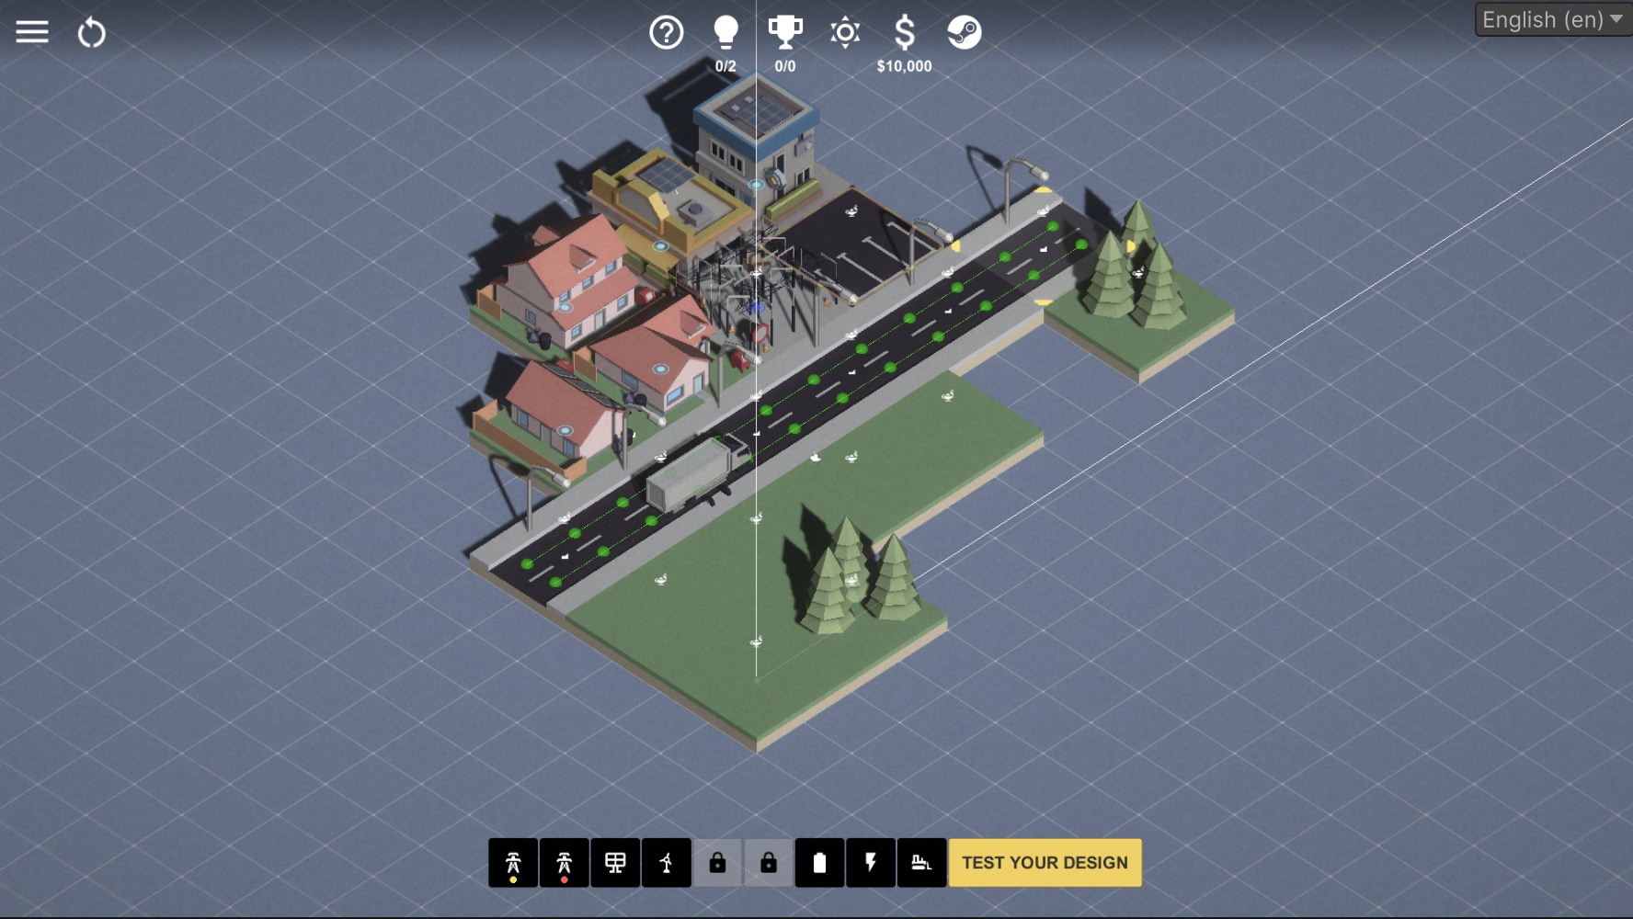
Task: Expand the English (en) language dropdown
Action: click(x=1553, y=19)
